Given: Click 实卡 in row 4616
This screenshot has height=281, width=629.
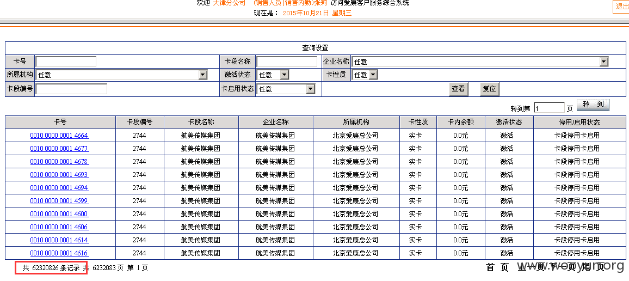Looking at the screenshot, I should point(415,253).
